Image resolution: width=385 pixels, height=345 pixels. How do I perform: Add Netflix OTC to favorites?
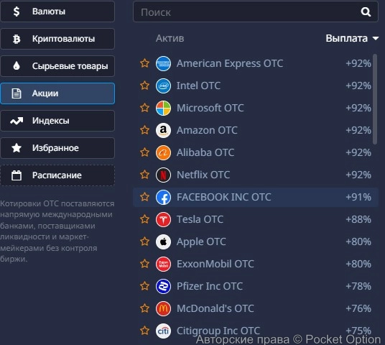(144, 175)
